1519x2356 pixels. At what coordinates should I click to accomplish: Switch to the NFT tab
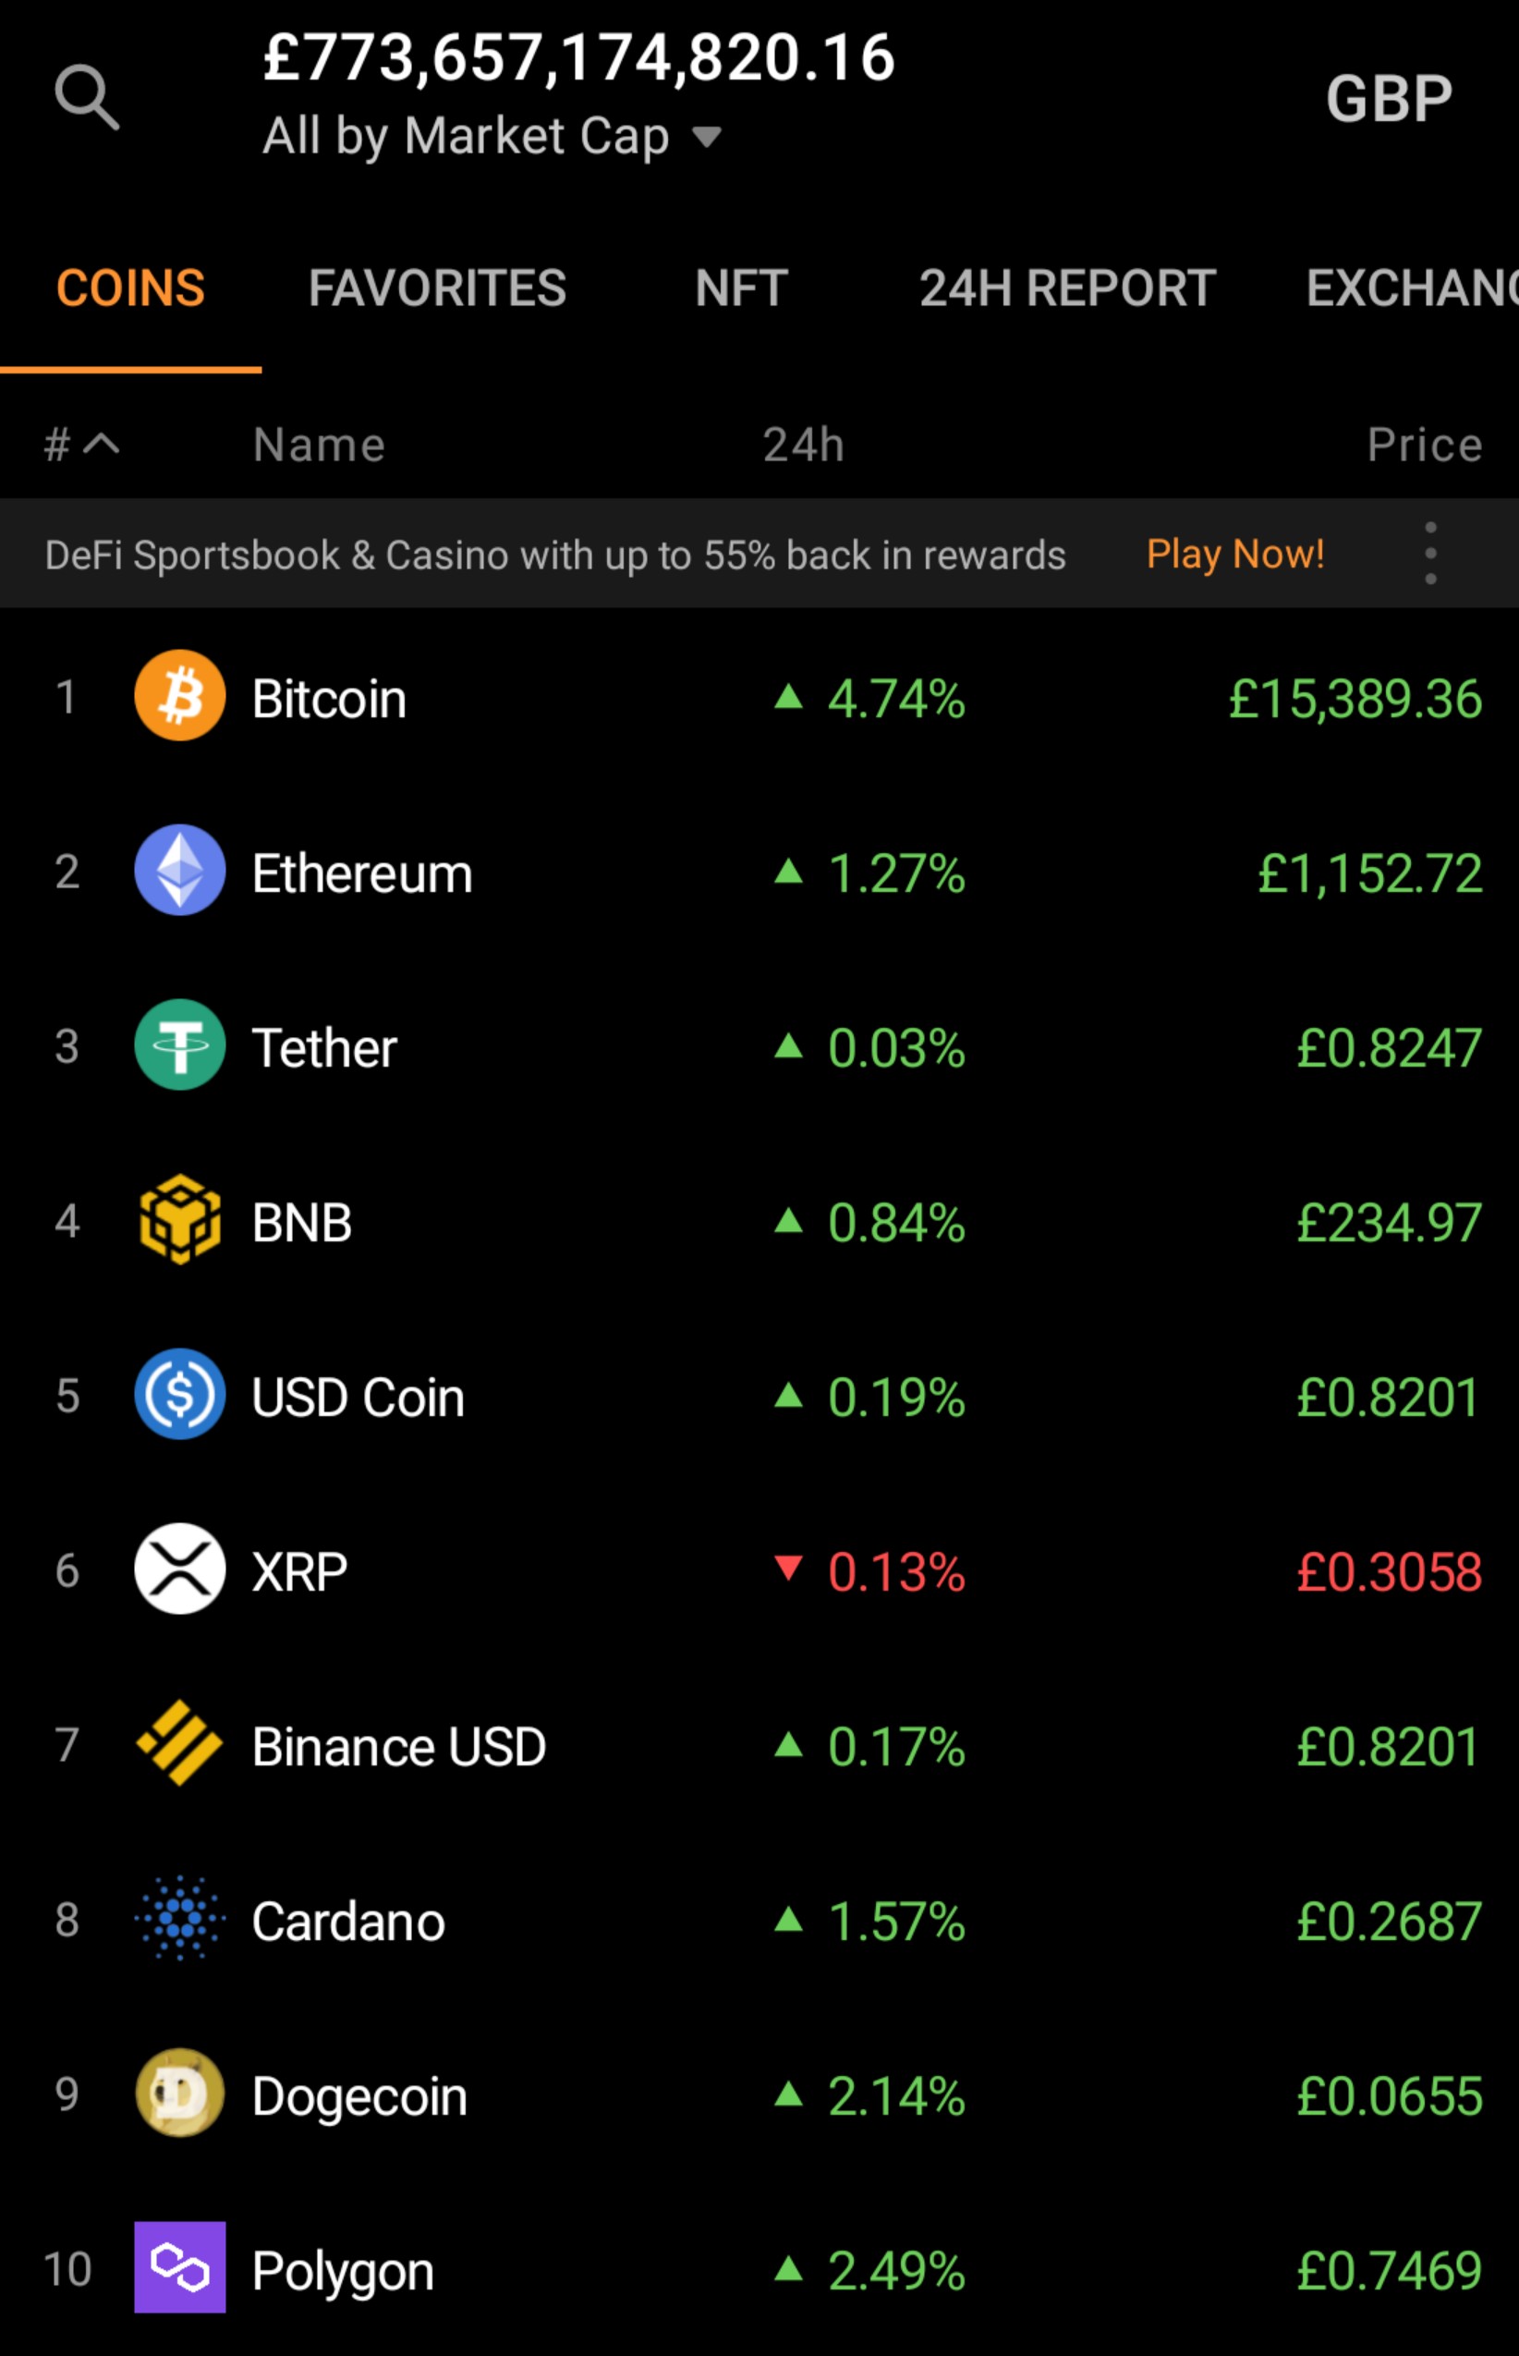click(x=741, y=288)
